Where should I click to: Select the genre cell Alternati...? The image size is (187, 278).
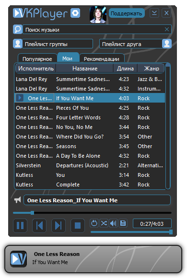pos(150,165)
